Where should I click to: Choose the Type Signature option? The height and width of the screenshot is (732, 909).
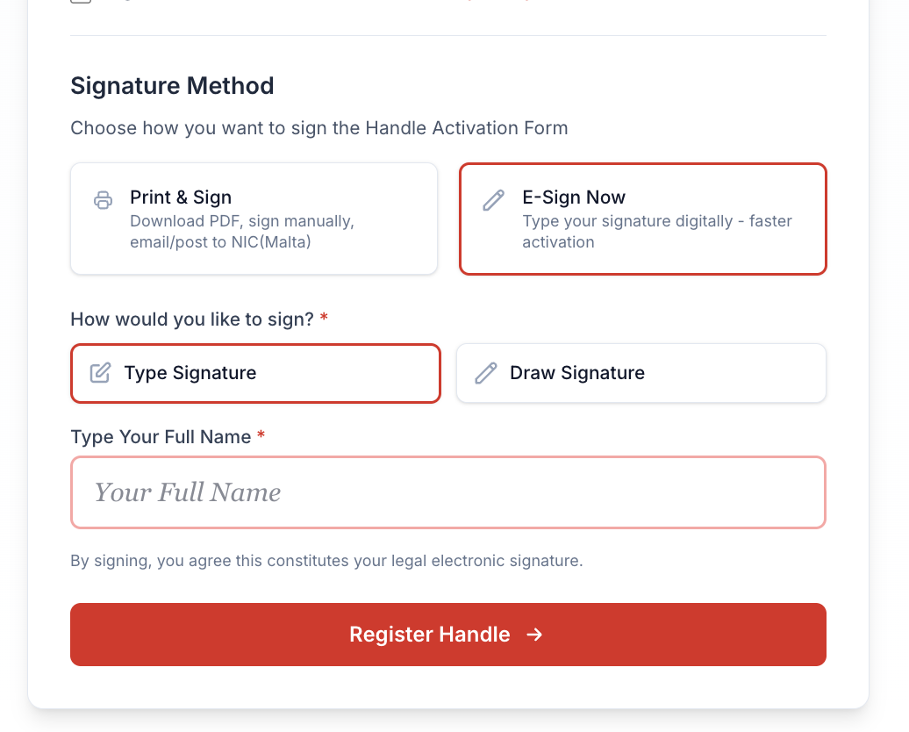[255, 372]
